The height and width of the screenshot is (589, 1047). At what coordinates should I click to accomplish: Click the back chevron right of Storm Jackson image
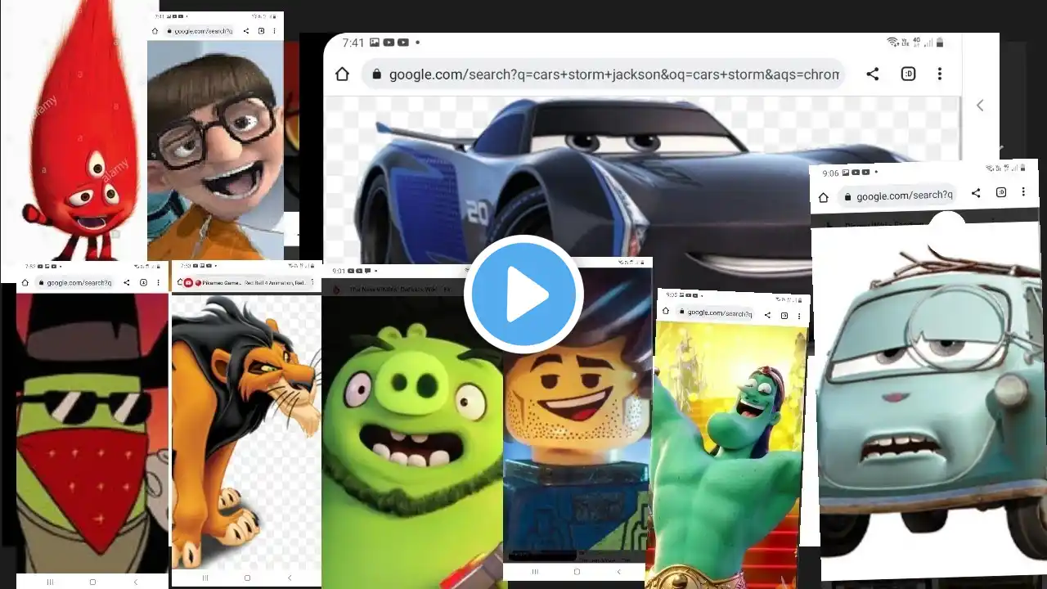980,105
